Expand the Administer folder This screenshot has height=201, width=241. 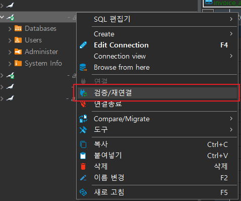pos(10,52)
